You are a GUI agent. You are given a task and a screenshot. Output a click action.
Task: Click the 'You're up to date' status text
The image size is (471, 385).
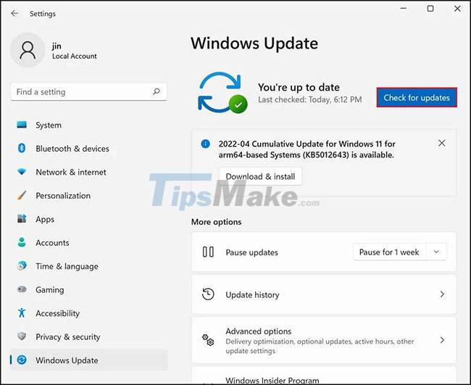click(299, 87)
